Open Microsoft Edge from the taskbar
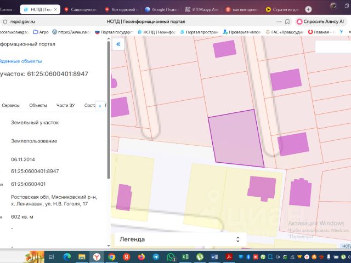Image resolution: width=351 pixels, height=263 pixels. (x=67, y=257)
